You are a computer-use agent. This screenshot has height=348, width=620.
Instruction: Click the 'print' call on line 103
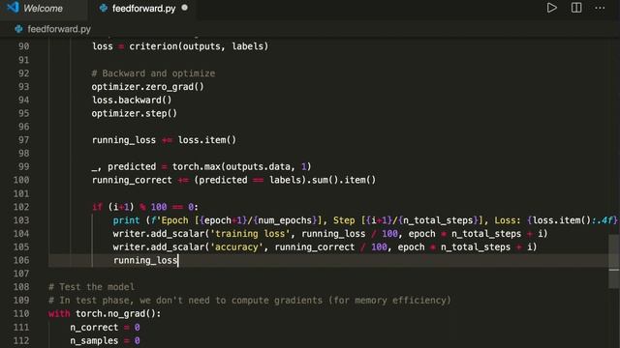(126, 220)
